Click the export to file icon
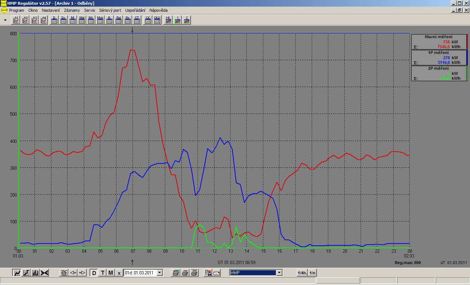470x285 pixels. [208, 273]
